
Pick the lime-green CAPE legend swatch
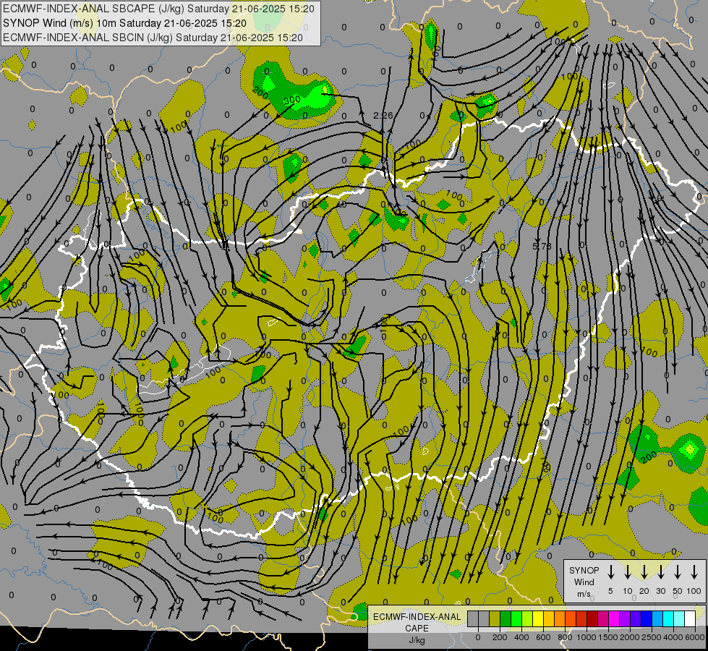click(527, 618)
